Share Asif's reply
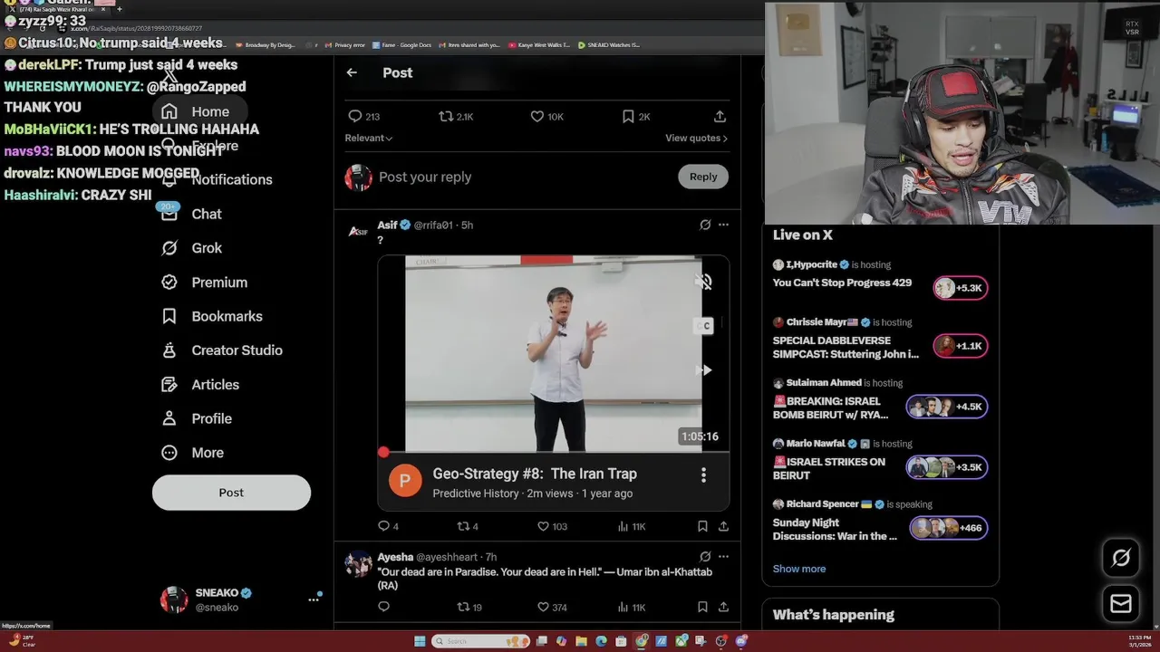1160x652 pixels. (x=723, y=526)
